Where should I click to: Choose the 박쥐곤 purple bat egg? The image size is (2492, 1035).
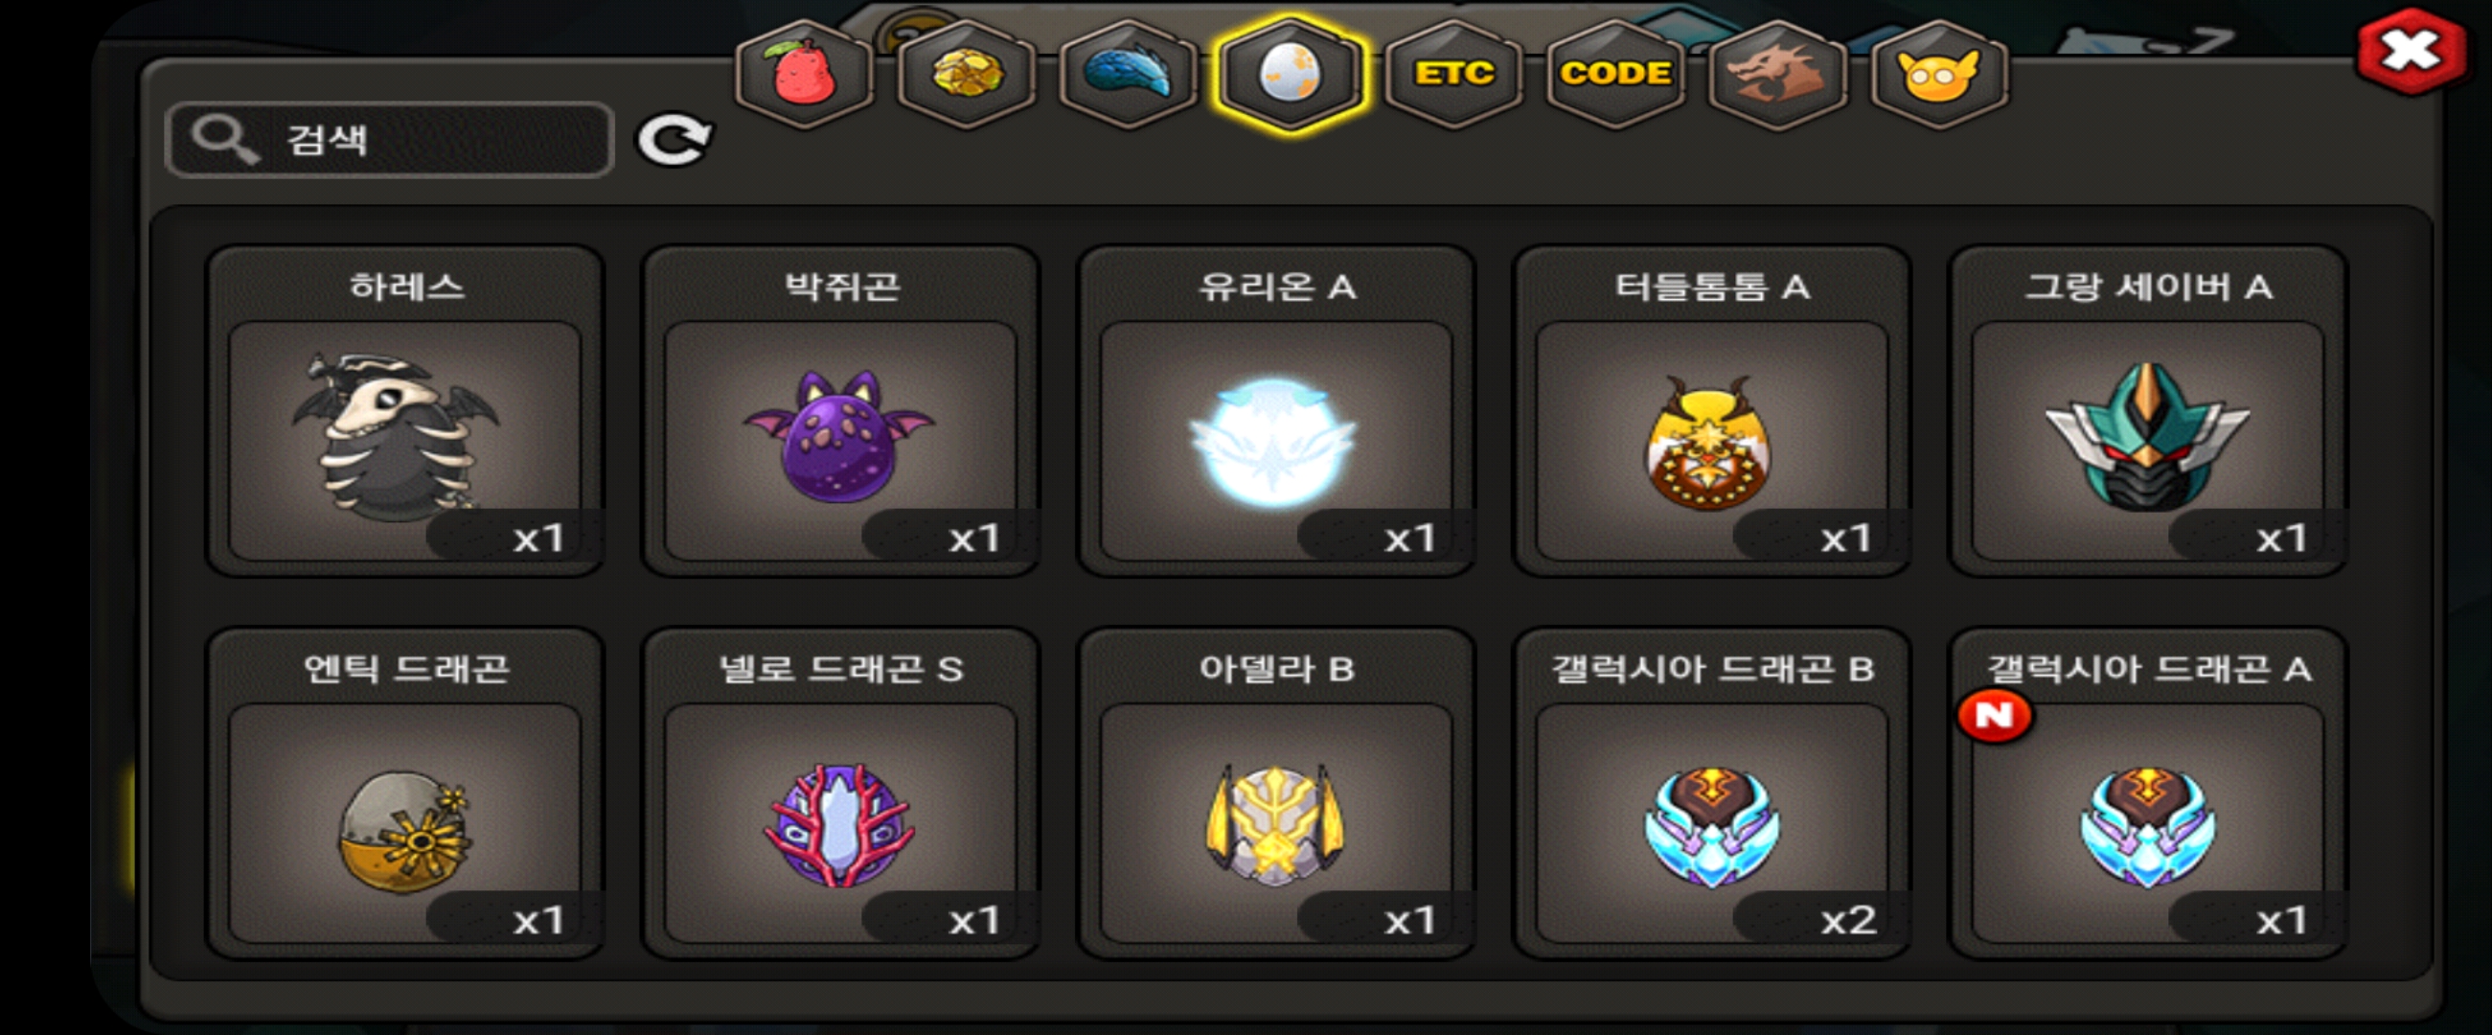(840, 411)
